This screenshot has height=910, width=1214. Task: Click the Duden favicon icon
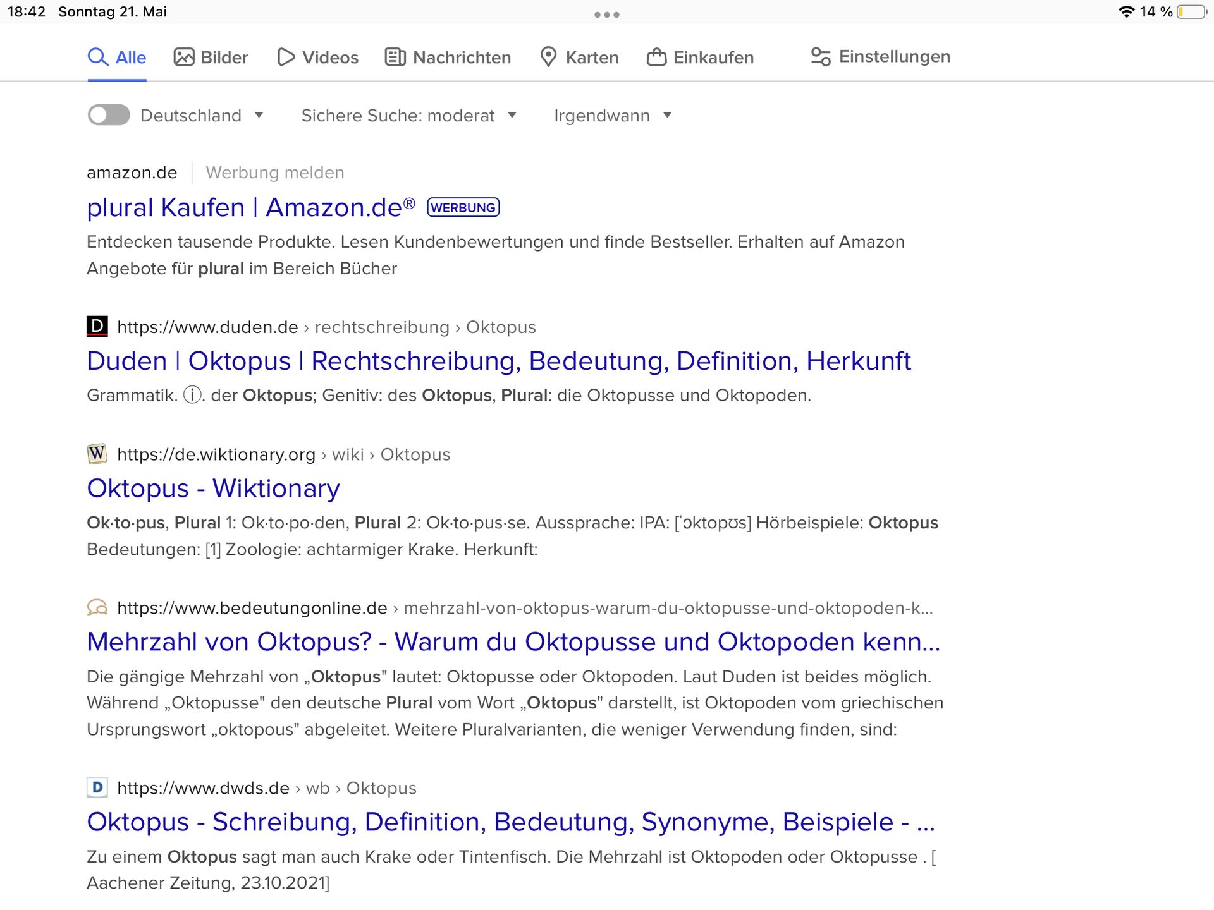pos(97,326)
